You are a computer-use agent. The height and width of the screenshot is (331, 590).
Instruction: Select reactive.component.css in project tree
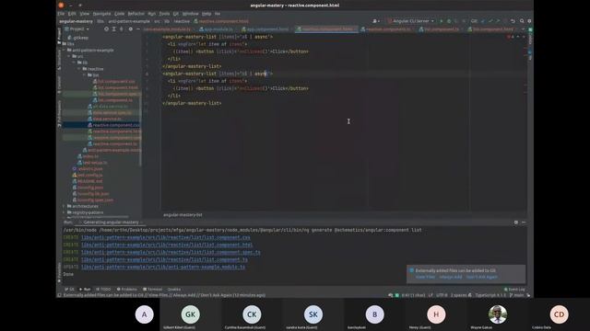point(114,125)
